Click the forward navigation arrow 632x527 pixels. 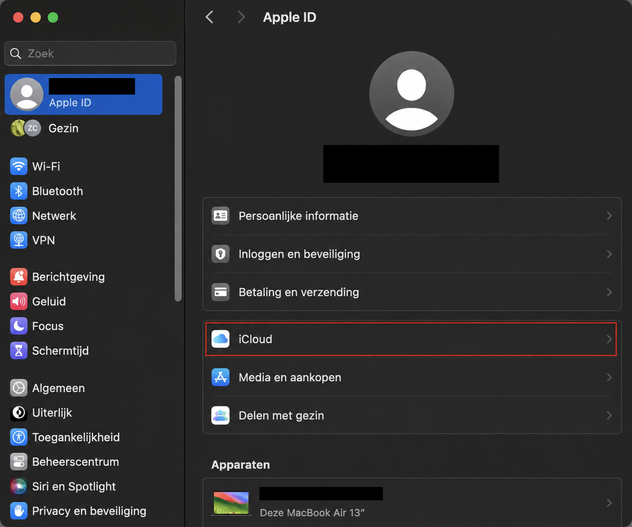click(x=241, y=17)
